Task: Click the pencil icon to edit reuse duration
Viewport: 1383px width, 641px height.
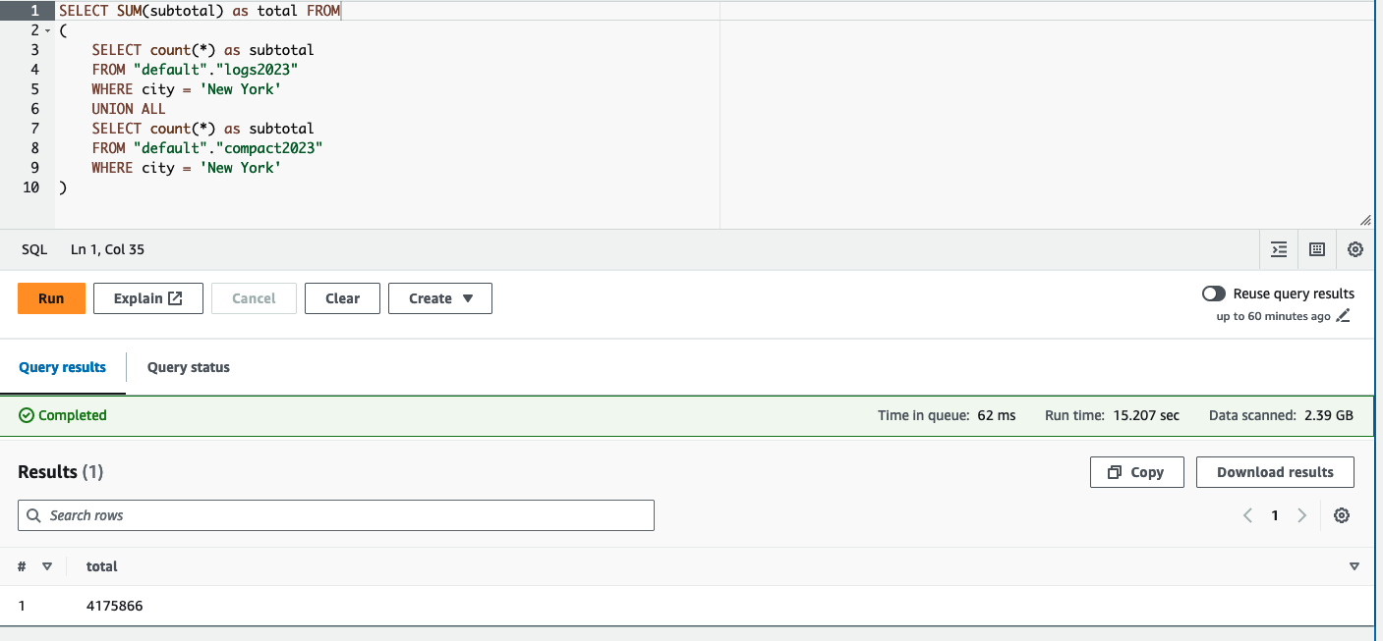Action: [x=1344, y=315]
